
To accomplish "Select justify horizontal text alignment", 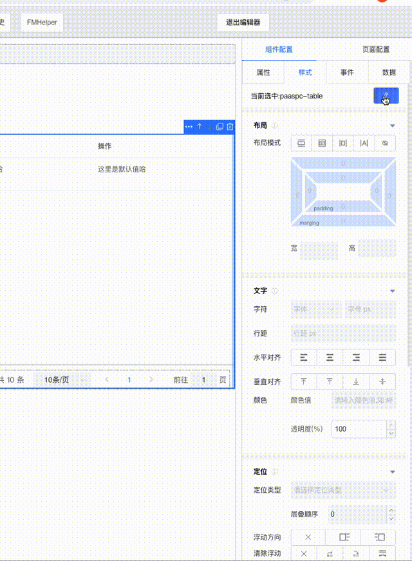I will [x=382, y=357].
